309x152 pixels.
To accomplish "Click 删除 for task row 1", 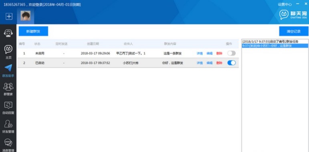I will click(x=219, y=54).
